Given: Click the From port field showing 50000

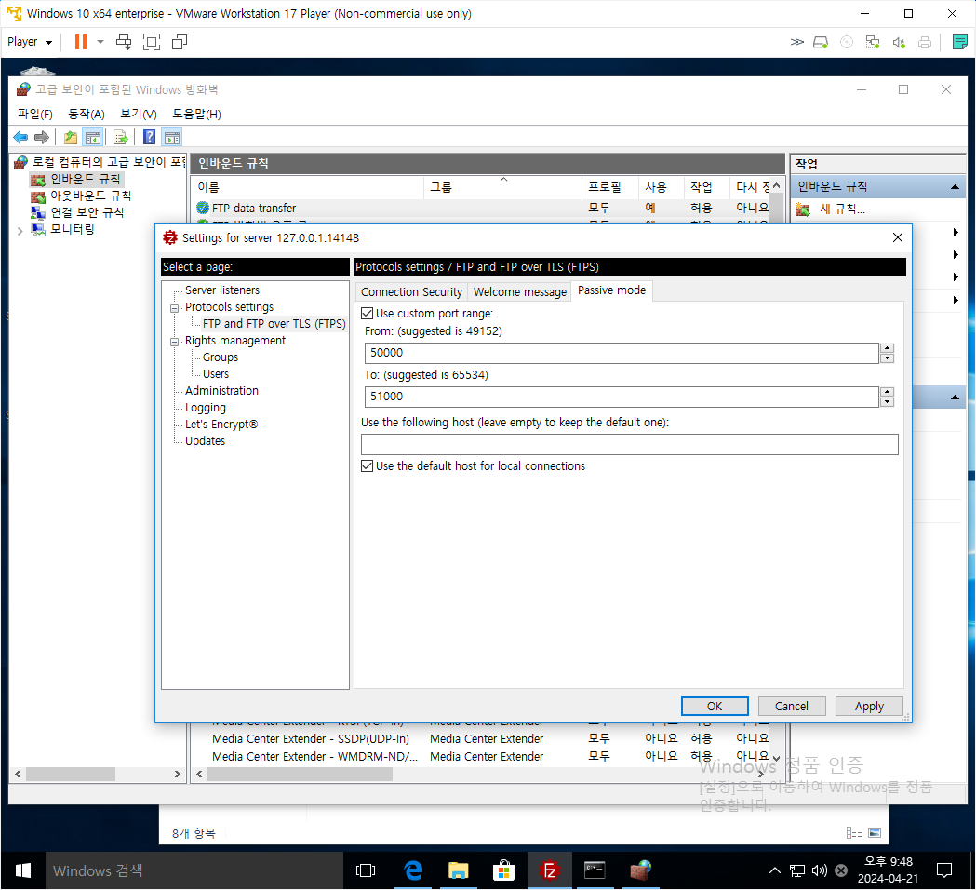Looking at the screenshot, I should point(622,353).
